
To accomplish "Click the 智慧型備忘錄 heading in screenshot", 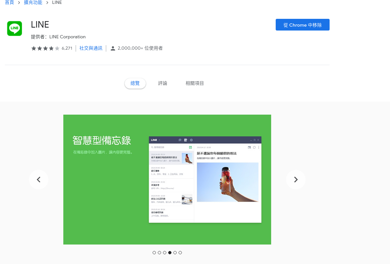I will pyautogui.click(x=102, y=141).
